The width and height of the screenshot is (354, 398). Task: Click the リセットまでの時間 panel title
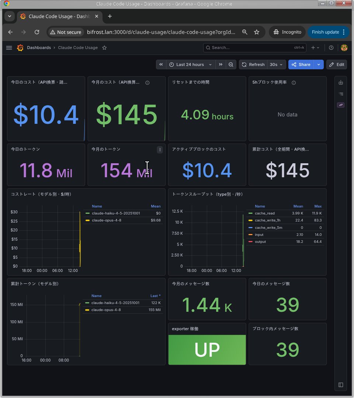[191, 82]
